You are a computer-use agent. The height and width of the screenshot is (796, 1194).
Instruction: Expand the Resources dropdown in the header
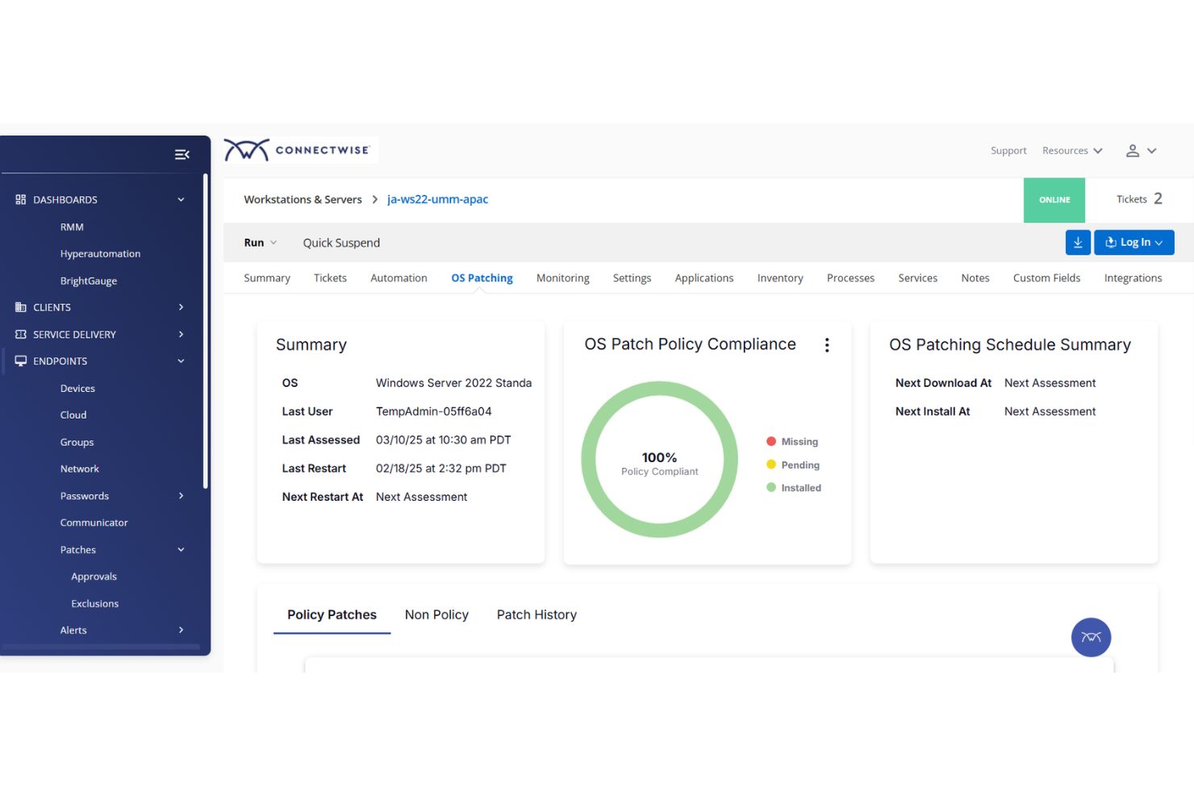tap(1071, 150)
